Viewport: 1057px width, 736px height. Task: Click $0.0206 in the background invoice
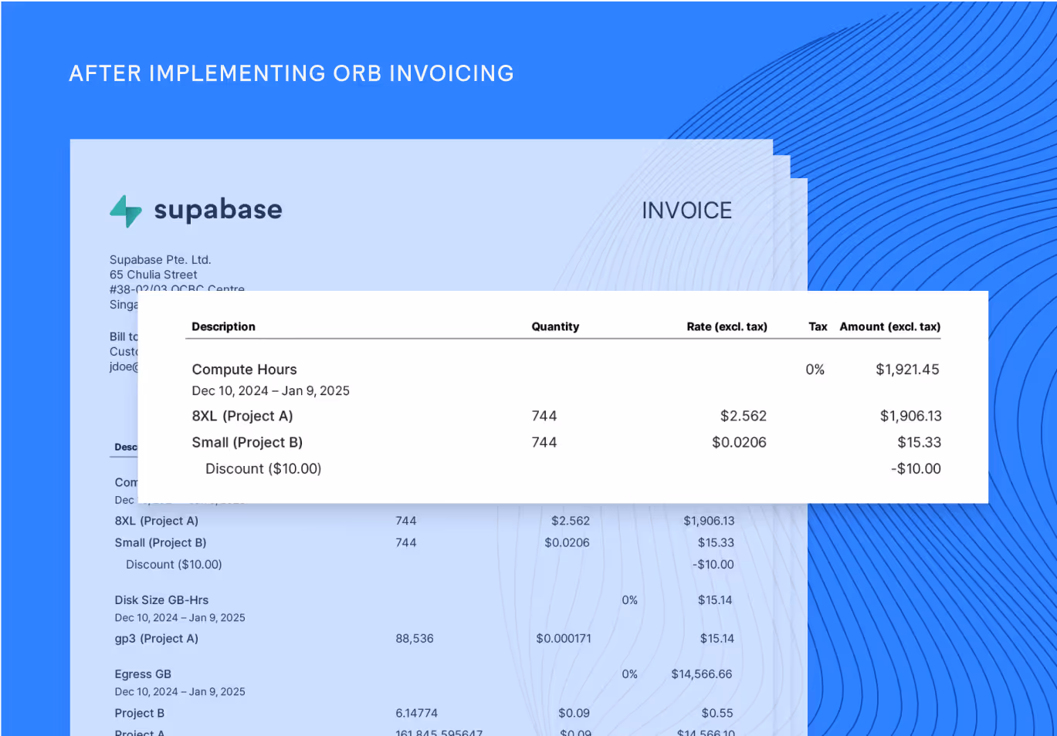[567, 542]
